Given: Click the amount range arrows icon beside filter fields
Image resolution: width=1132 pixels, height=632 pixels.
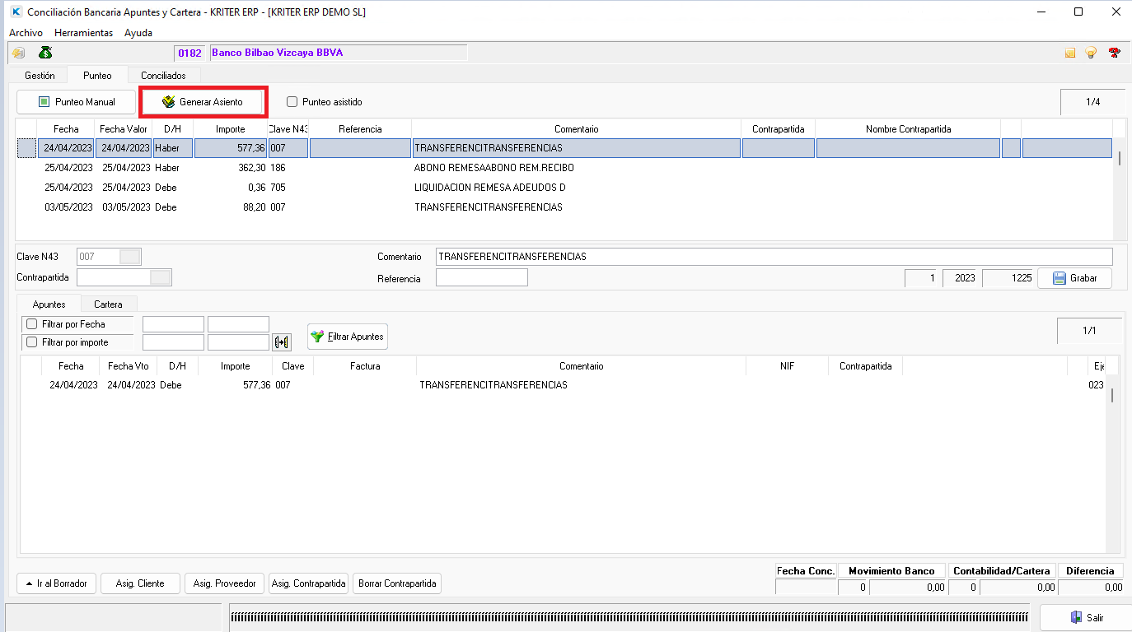Looking at the screenshot, I should [282, 342].
